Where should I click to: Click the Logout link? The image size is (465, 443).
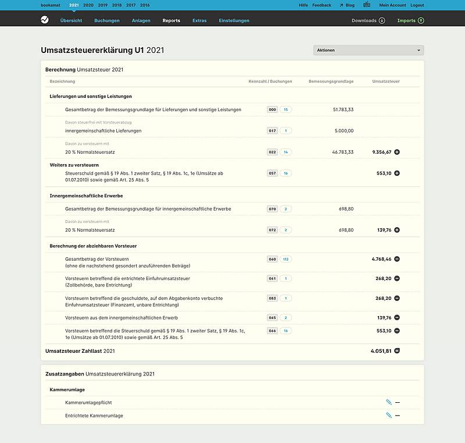pyautogui.click(x=416, y=4)
